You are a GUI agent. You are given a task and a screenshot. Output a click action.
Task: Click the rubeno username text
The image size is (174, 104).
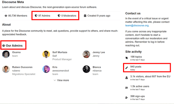pos(16,71)
